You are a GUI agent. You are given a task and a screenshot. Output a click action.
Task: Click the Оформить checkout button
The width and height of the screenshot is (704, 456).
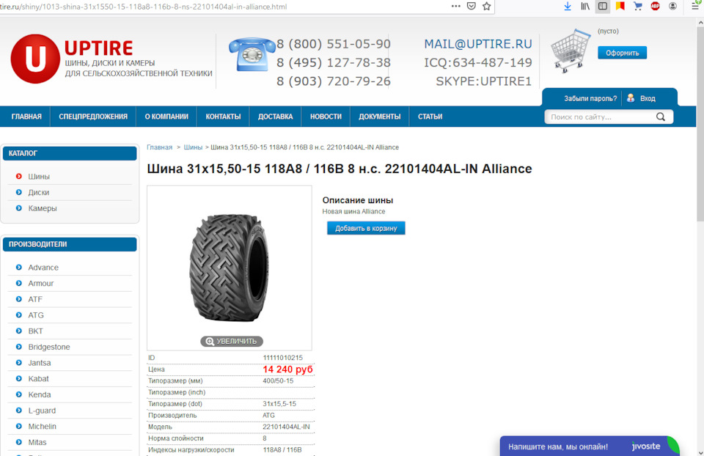[x=622, y=53]
